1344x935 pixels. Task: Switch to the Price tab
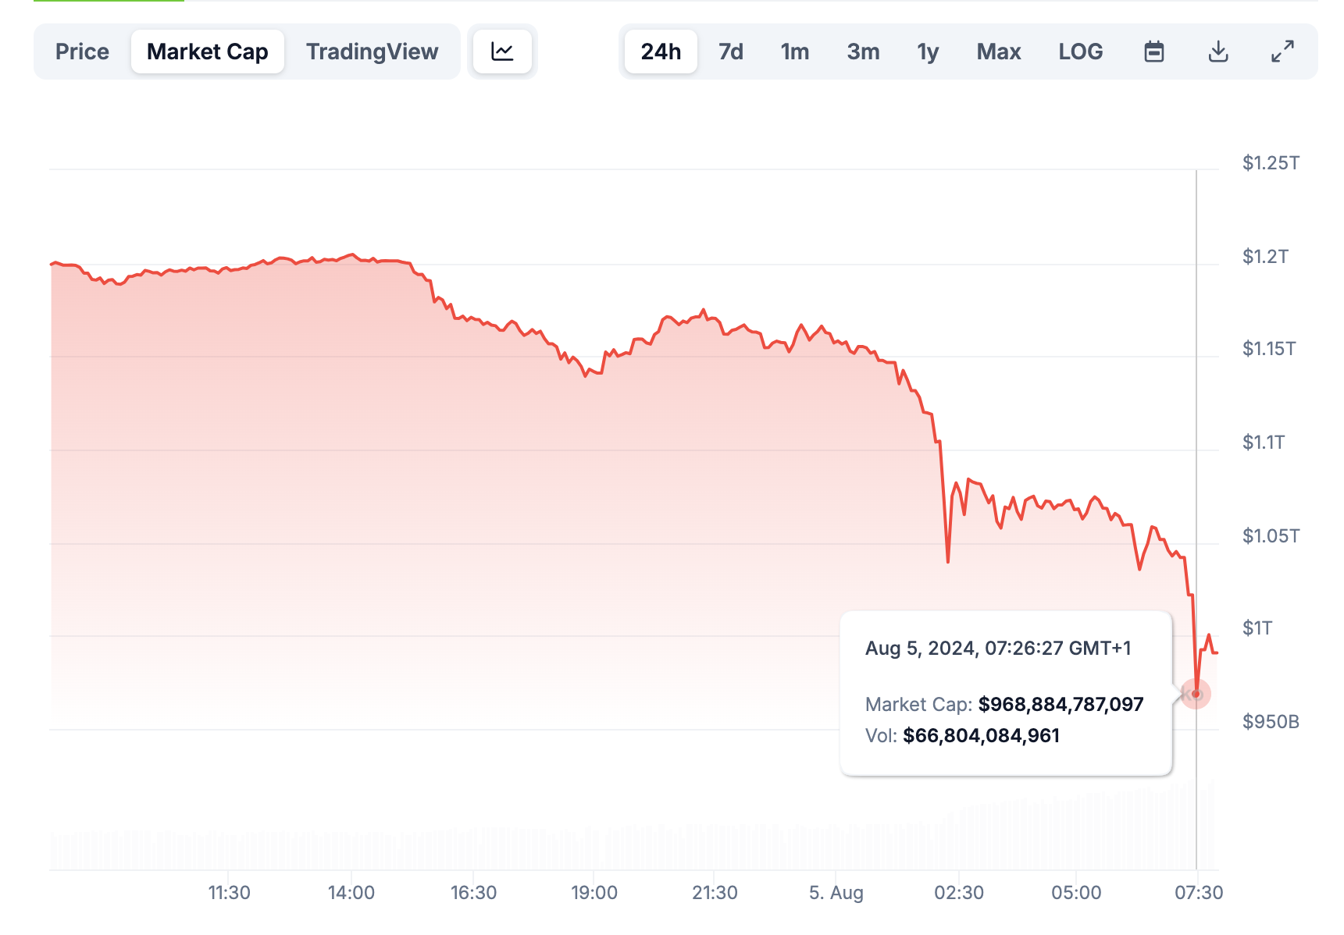[x=82, y=52]
